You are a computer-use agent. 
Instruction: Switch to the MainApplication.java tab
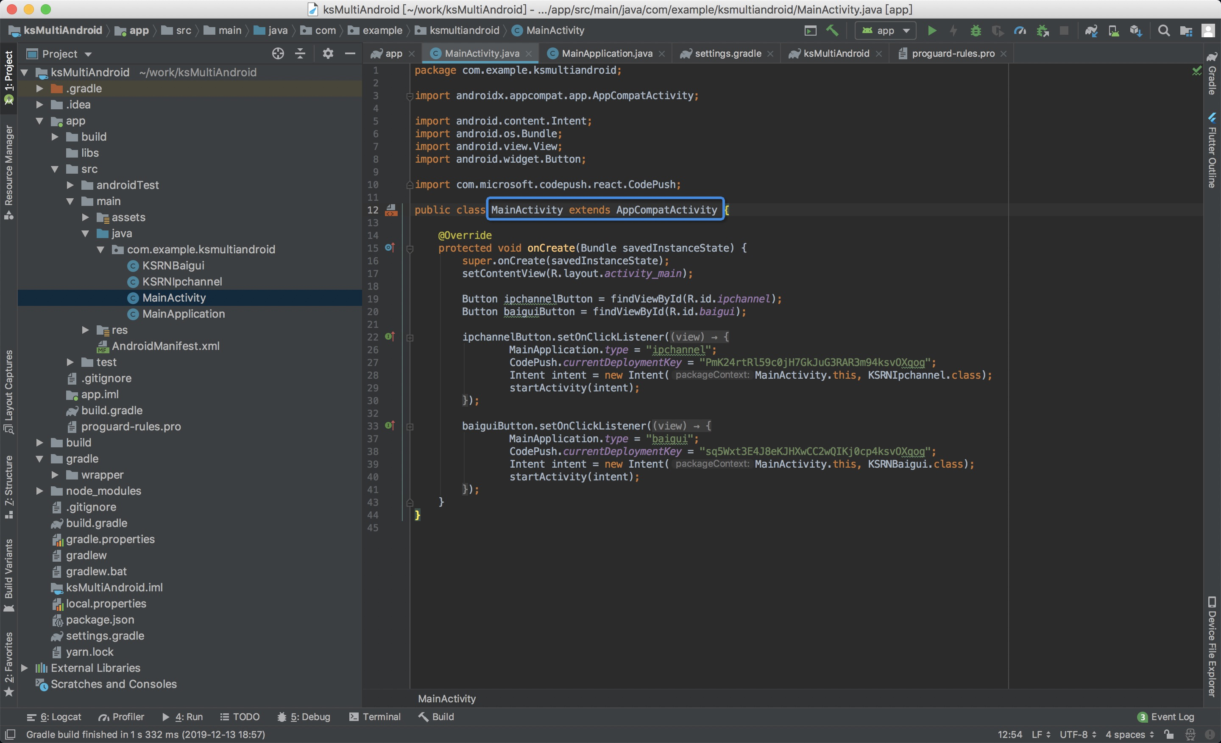tap(607, 53)
